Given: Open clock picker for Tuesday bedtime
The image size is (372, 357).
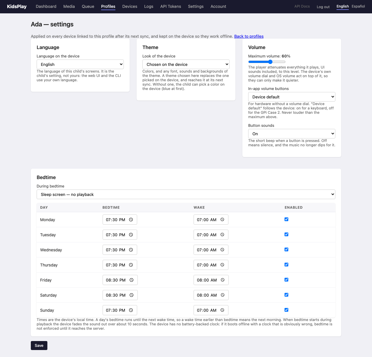Looking at the screenshot, I should (x=131, y=235).
